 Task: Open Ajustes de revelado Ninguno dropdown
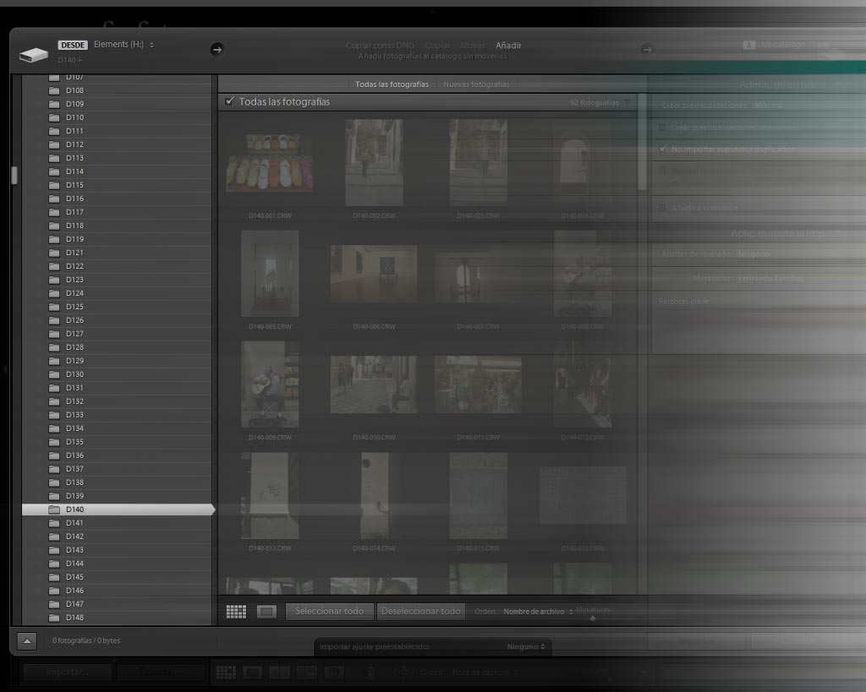point(754,253)
